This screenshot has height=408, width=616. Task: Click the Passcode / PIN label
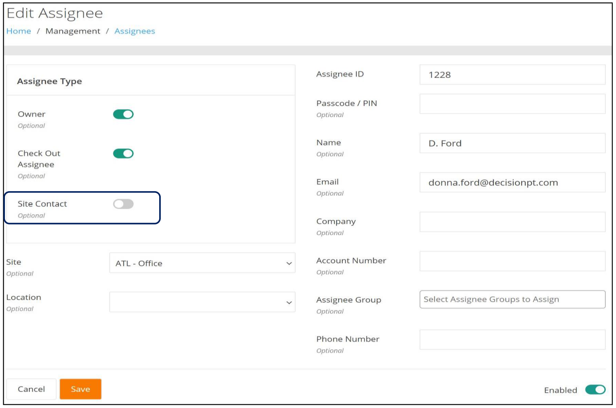tap(346, 103)
